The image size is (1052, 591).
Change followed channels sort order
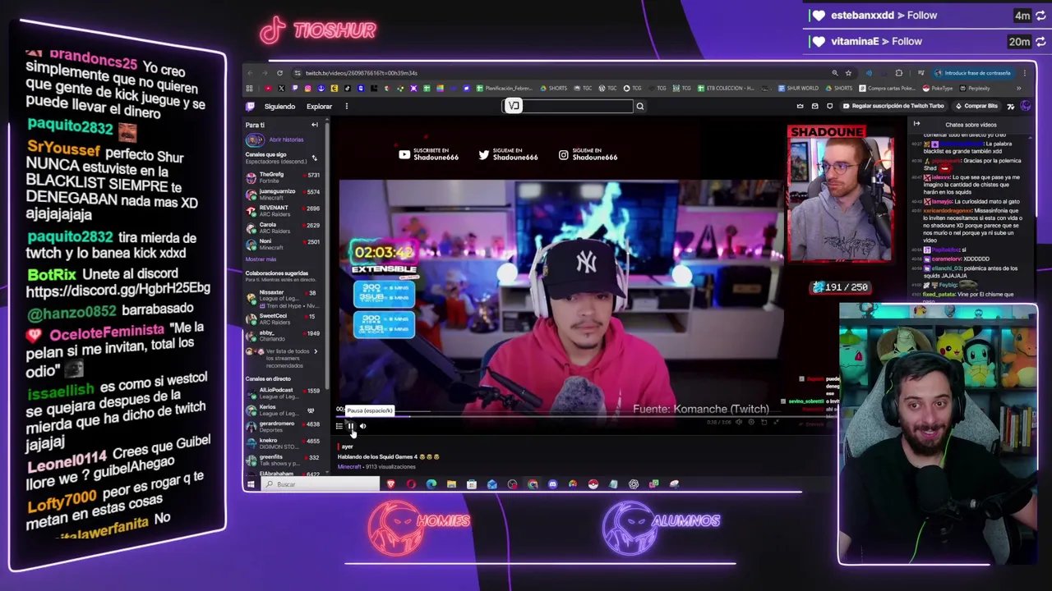coord(314,158)
